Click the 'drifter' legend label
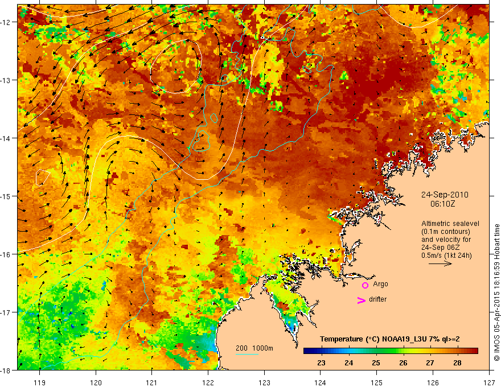The image size is (501, 387). (377, 299)
